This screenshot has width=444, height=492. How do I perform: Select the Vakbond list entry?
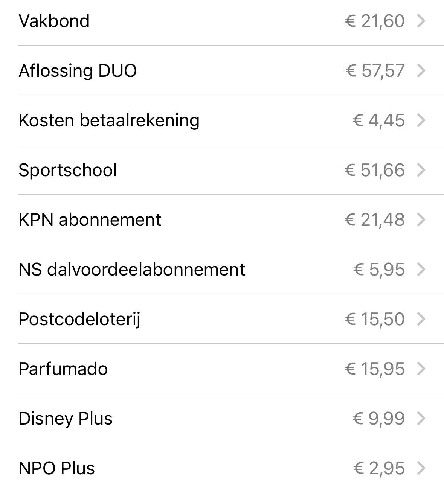coord(231,21)
